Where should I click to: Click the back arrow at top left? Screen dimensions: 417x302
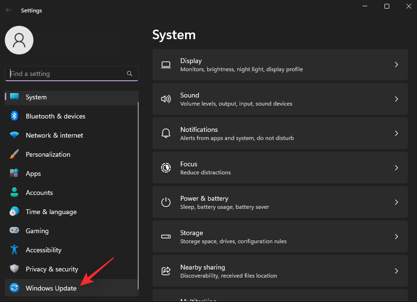pyautogui.click(x=8, y=10)
